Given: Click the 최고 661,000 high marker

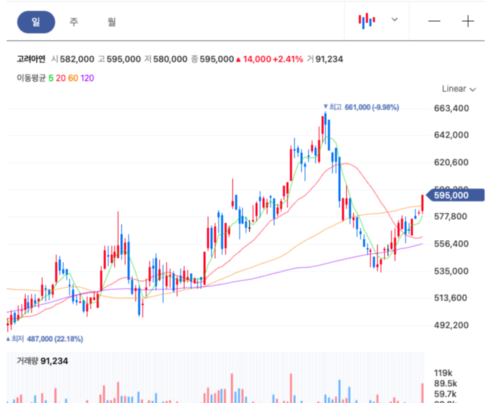Looking at the screenshot, I should click(x=361, y=107).
